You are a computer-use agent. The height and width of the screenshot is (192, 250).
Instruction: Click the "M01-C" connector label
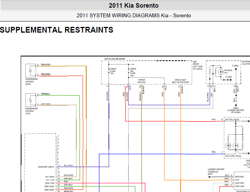click(215, 89)
